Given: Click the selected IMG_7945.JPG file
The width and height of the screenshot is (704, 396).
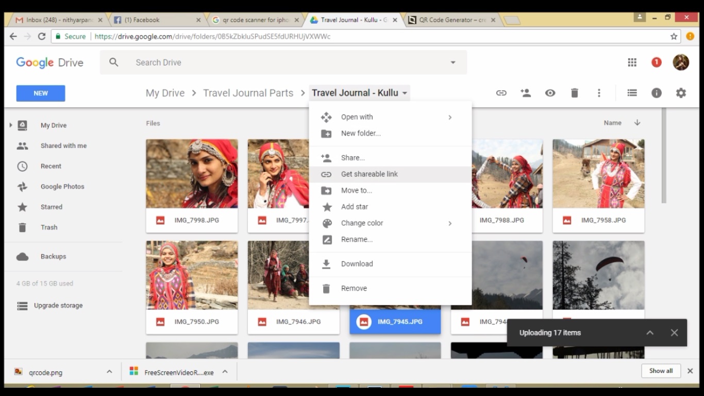Looking at the screenshot, I should pos(395,321).
